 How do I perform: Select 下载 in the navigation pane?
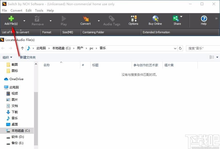tap(12, 112)
